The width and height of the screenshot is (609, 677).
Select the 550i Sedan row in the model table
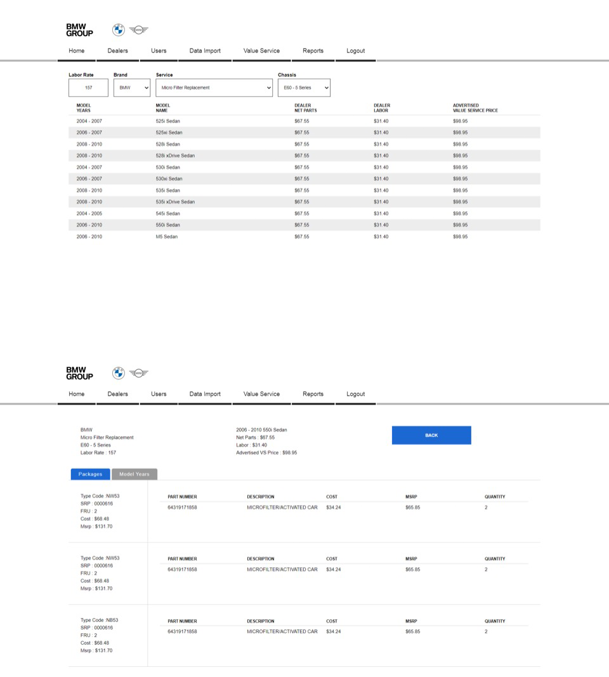coord(304,225)
